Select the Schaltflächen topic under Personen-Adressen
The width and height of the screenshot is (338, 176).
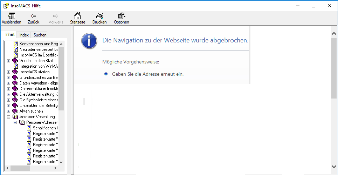tap(46, 128)
